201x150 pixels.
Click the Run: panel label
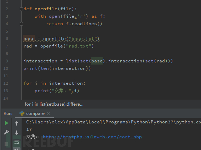8,113
